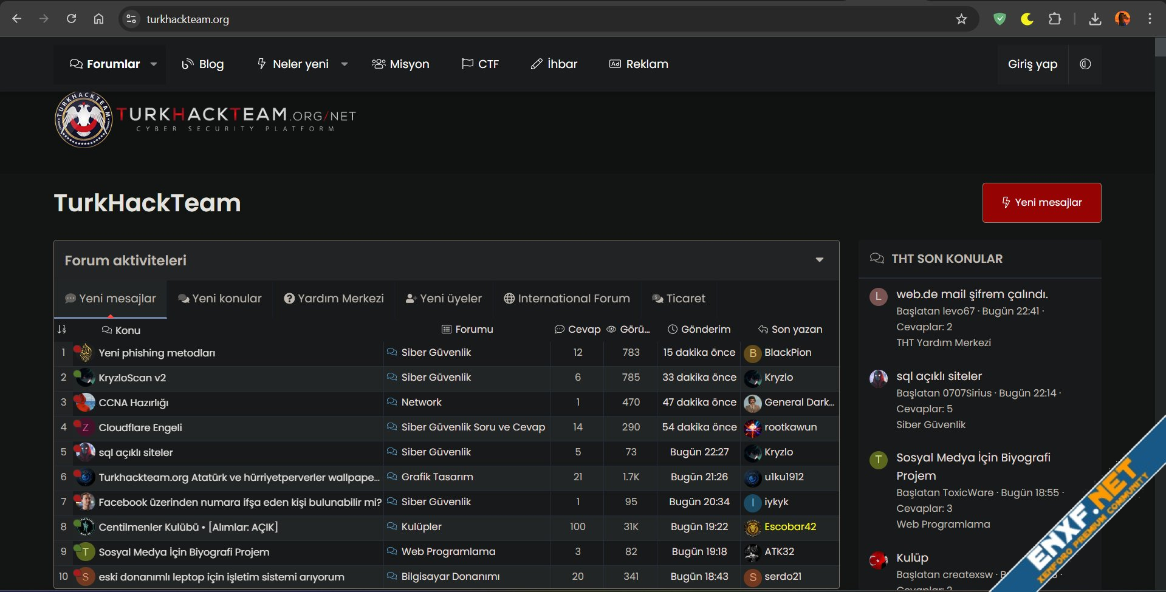Open the Forumlar menu item
This screenshot has width=1166, height=592.
(x=105, y=64)
